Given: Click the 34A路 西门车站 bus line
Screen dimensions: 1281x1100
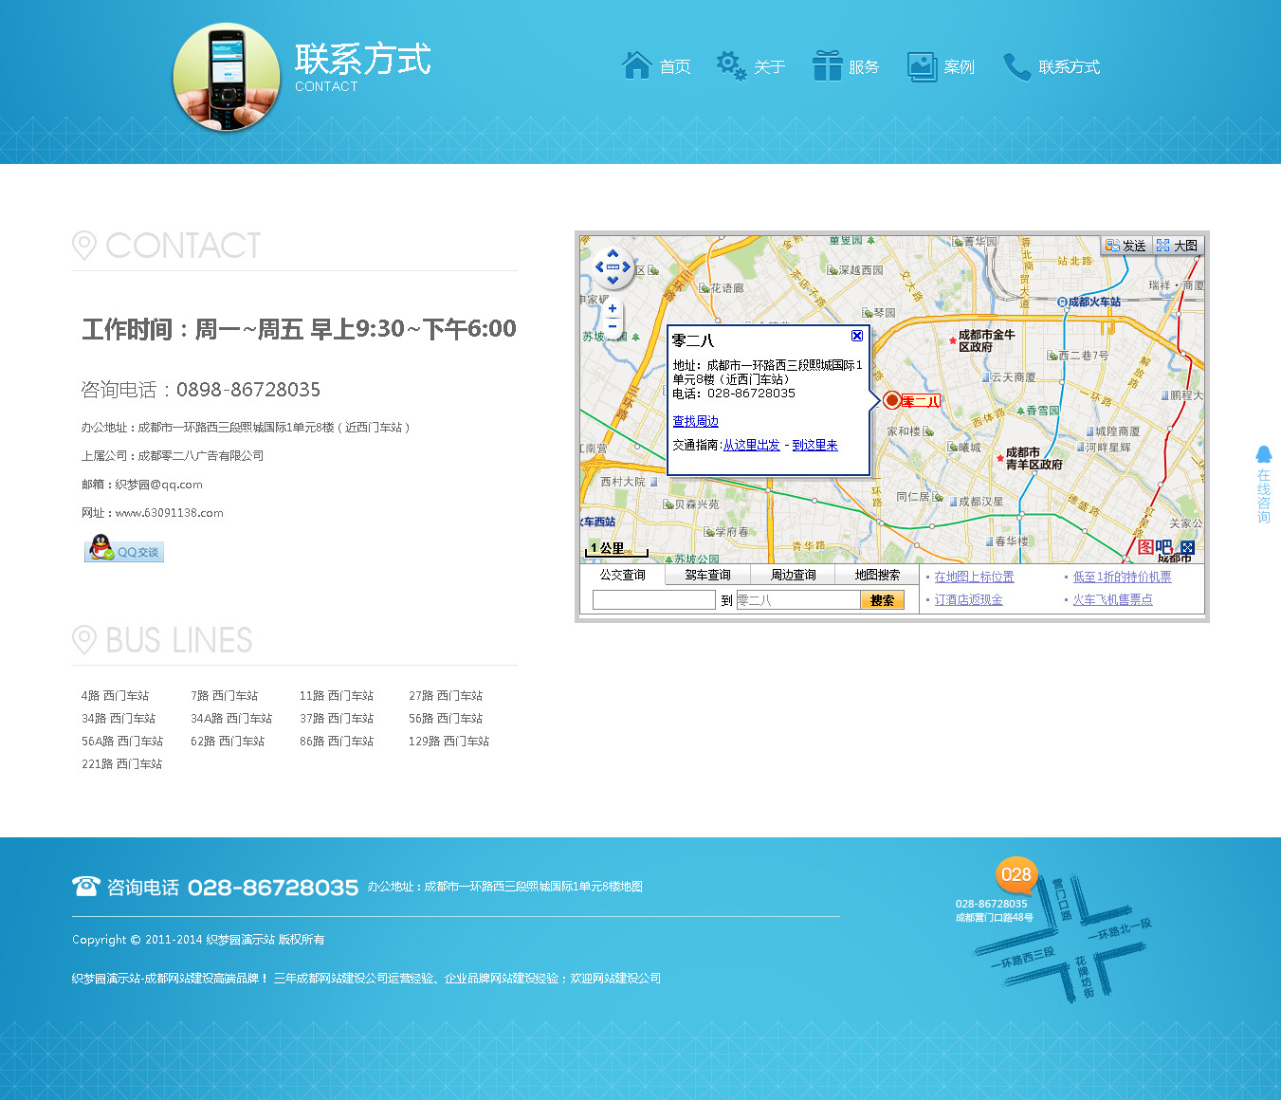Looking at the screenshot, I should [231, 719].
